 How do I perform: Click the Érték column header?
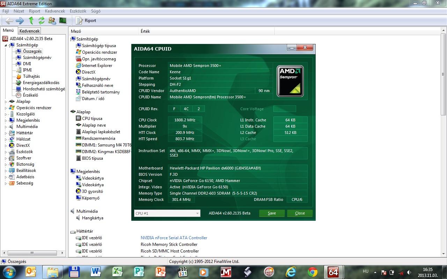click(x=206, y=31)
